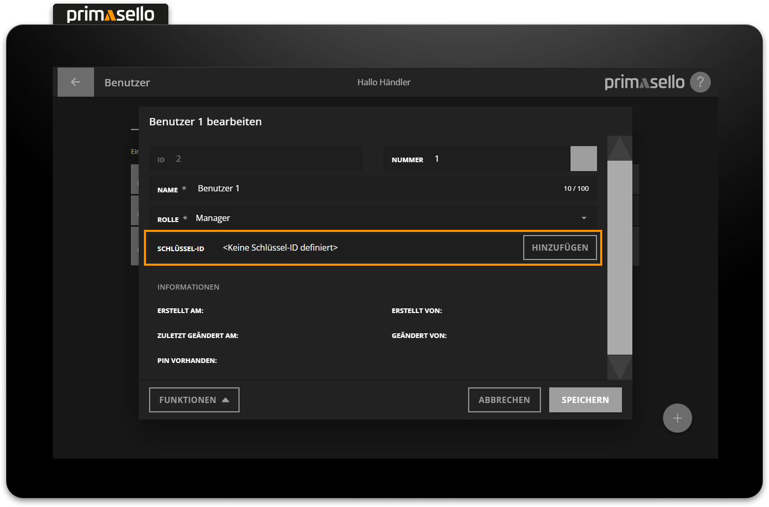Click Hinzufügen to add a Schlüssel-ID

point(560,248)
